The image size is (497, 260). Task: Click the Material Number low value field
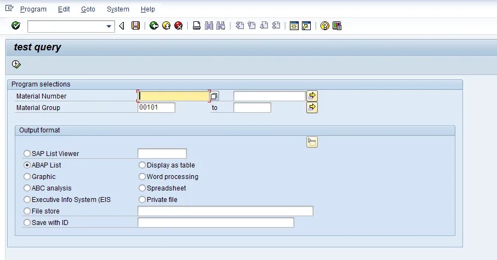coord(174,96)
